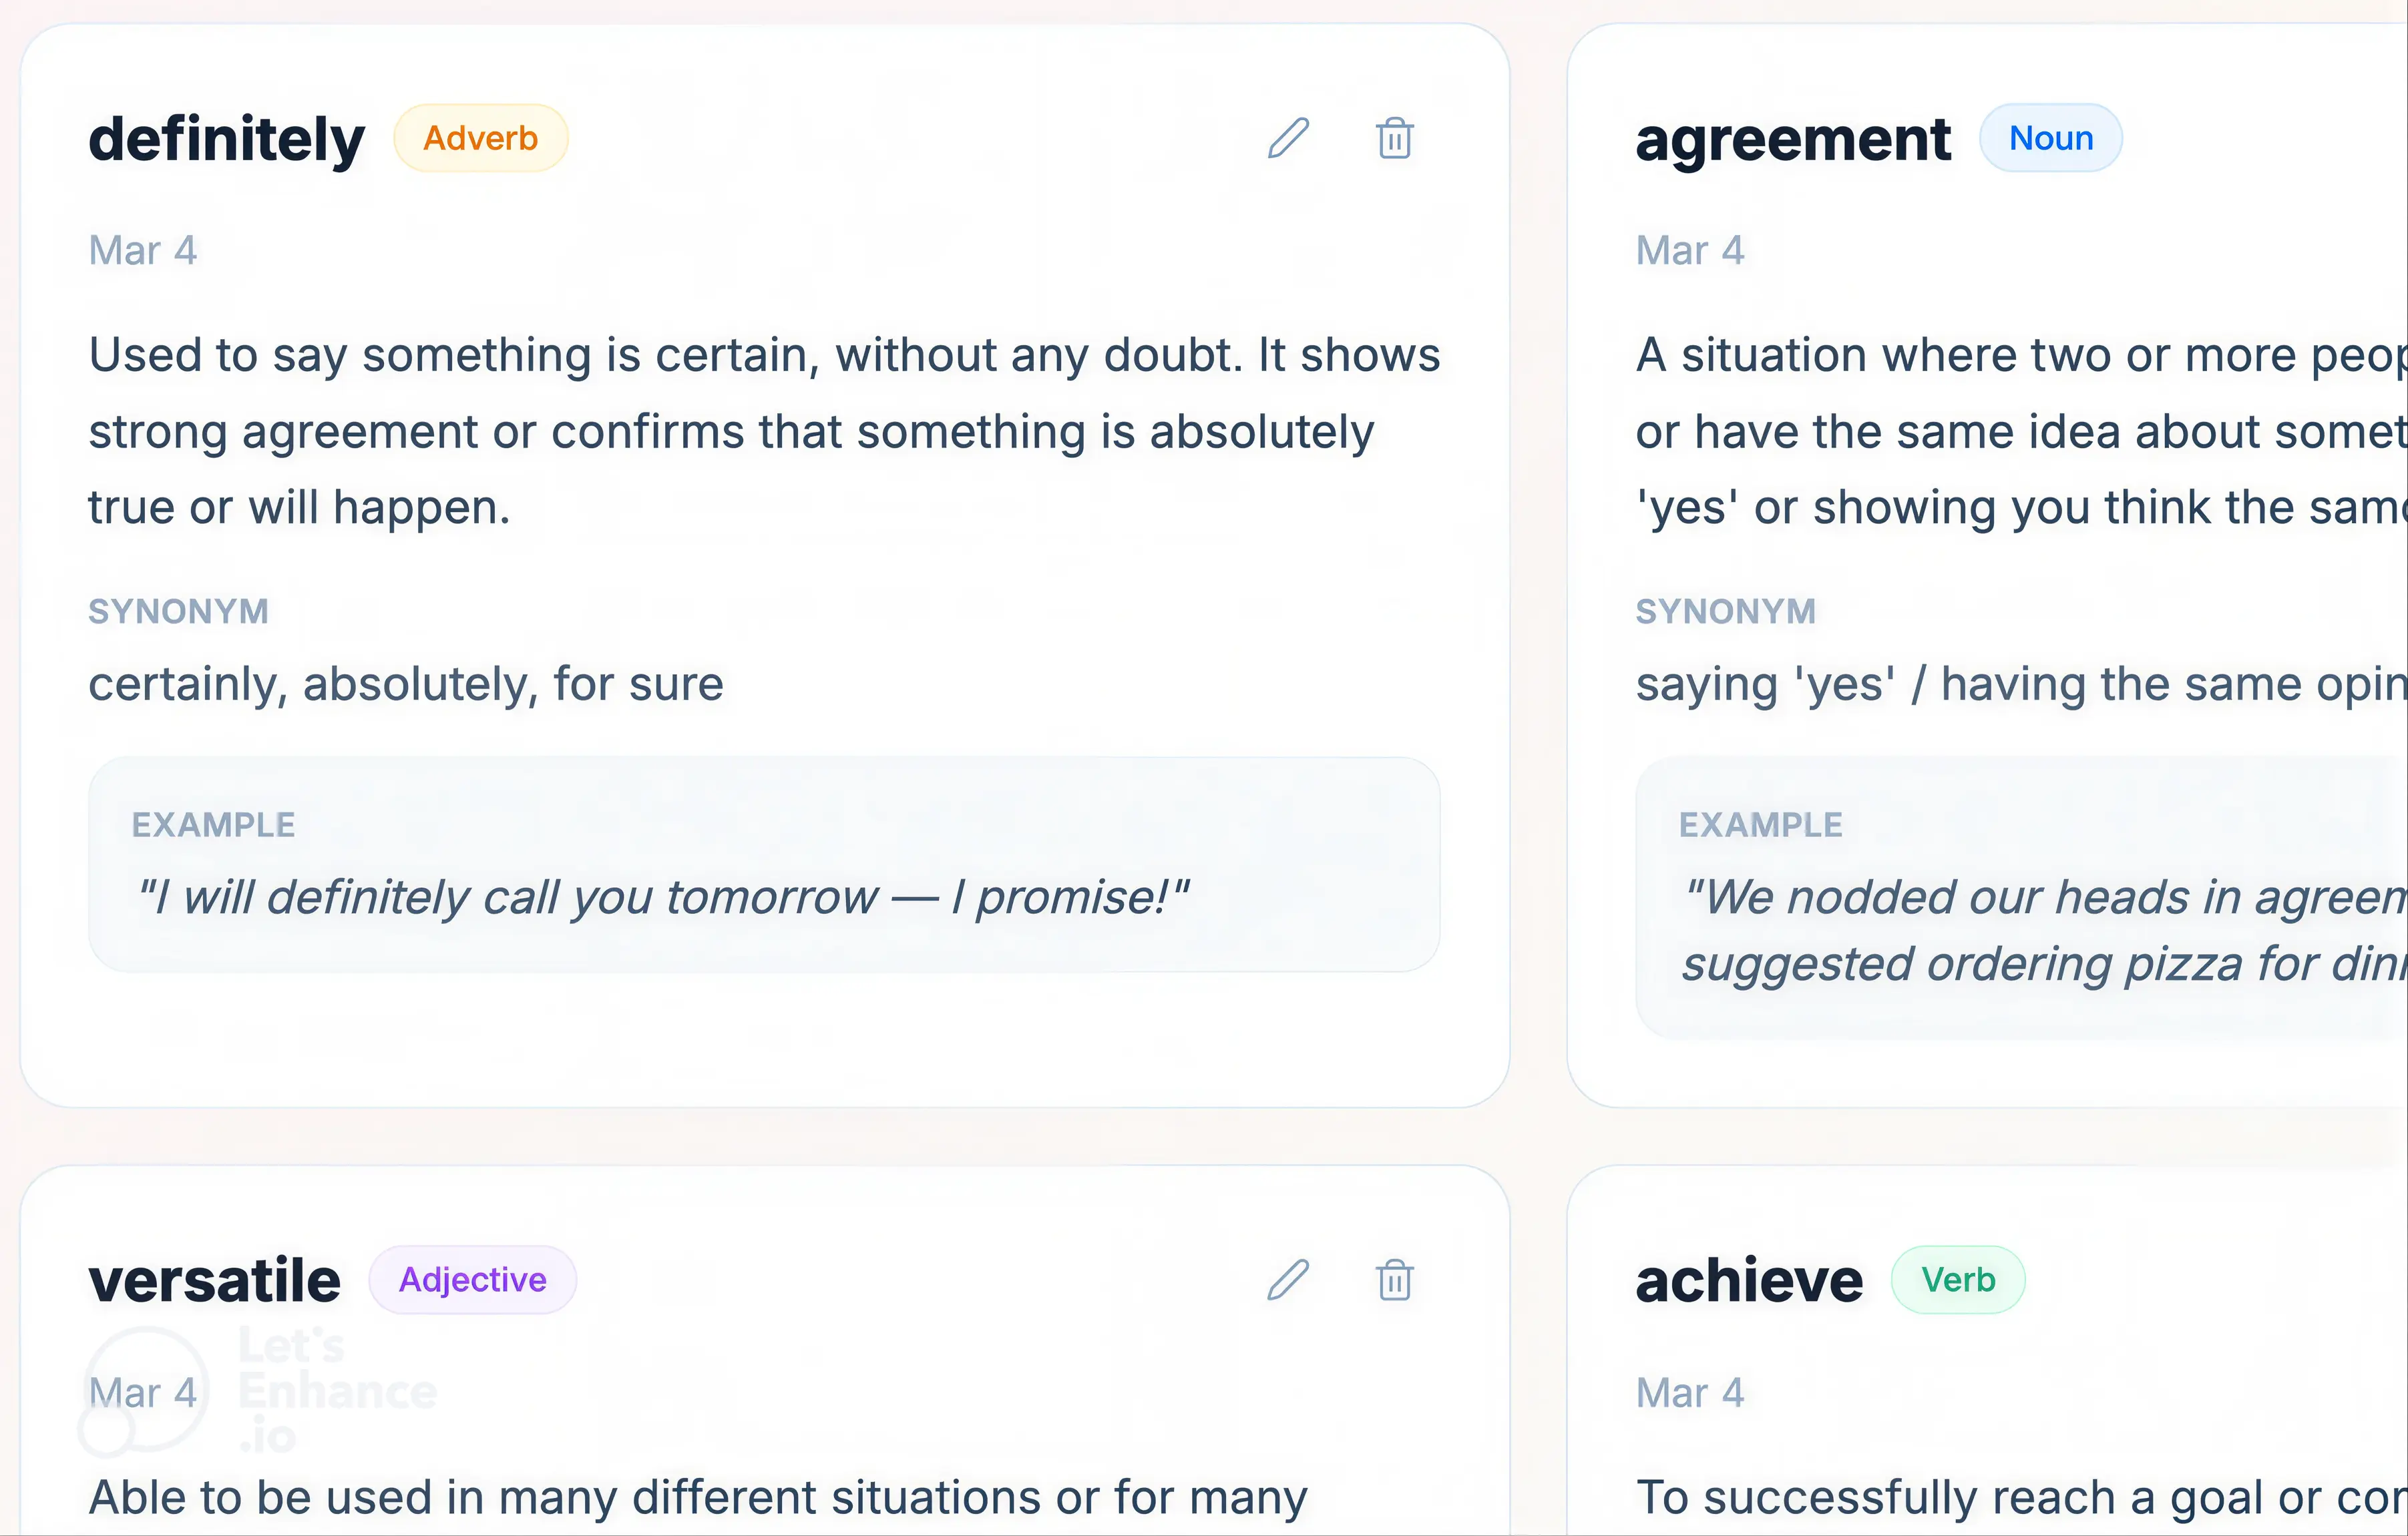
Task: Expand the EXAMPLE section on the definitely card
Action: [x=213, y=824]
